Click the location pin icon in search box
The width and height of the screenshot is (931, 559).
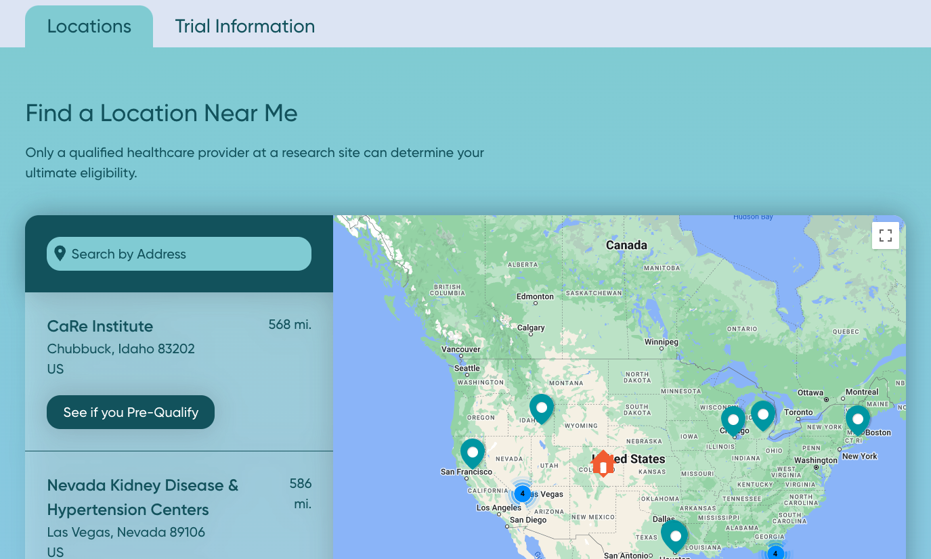[60, 254]
